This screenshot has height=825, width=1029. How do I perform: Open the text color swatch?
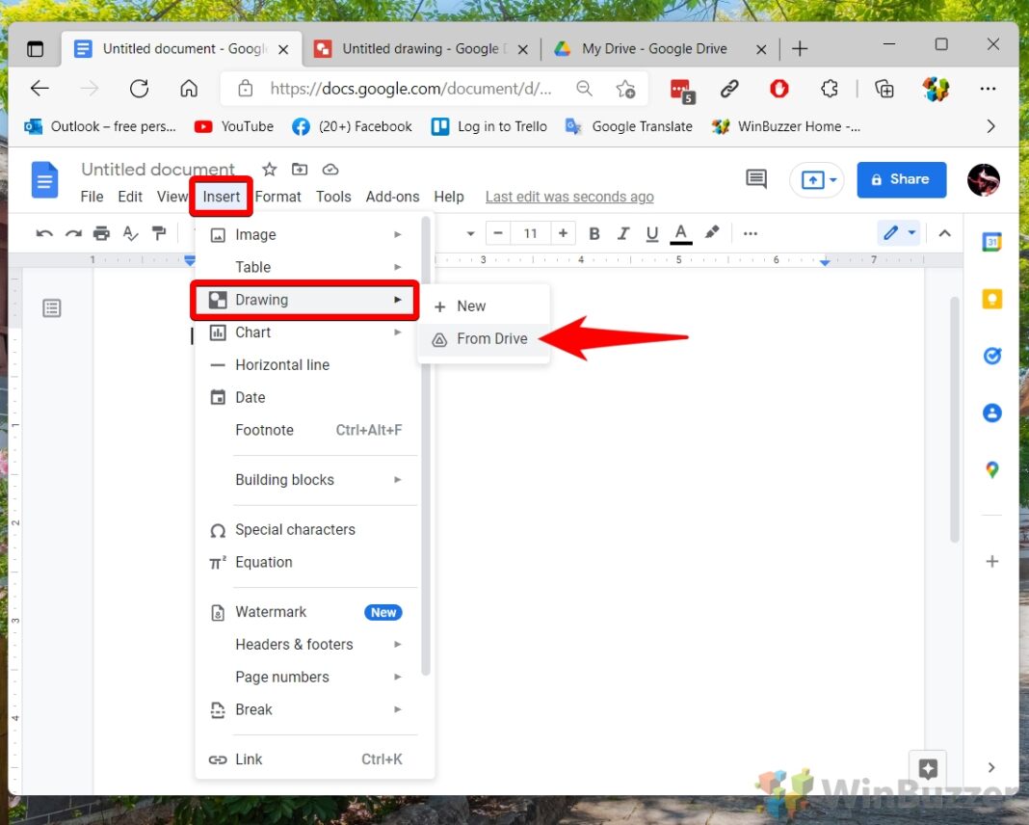click(679, 232)
